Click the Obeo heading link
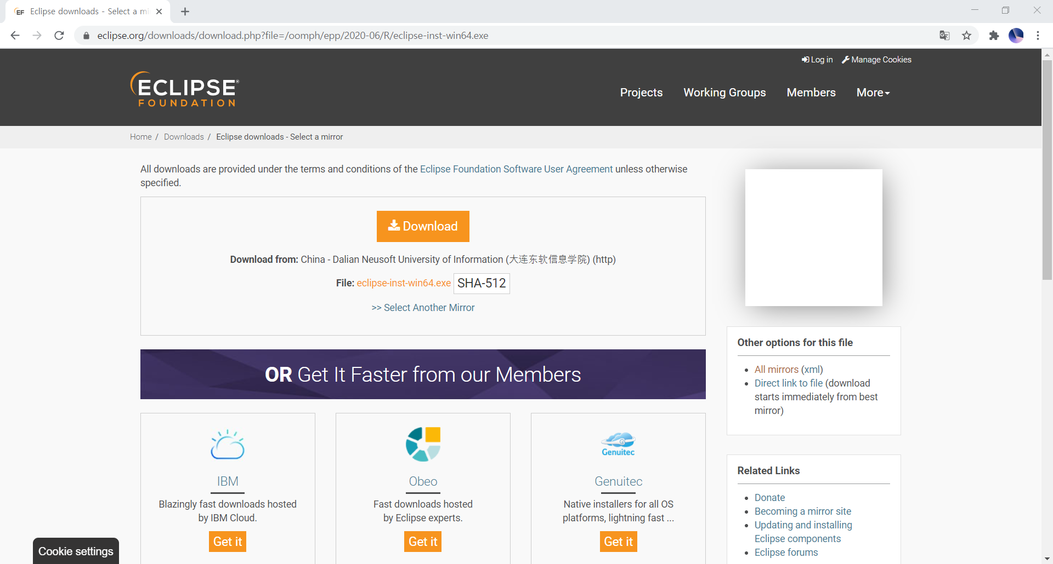Screen dimensions: 1053x564 pyautogui.click(x=423, y=481)
